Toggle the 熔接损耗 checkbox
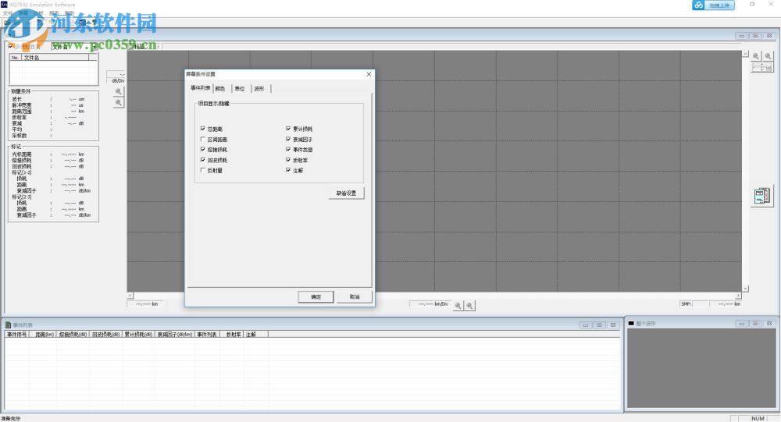The image size is (781, 422). (203, 149)
